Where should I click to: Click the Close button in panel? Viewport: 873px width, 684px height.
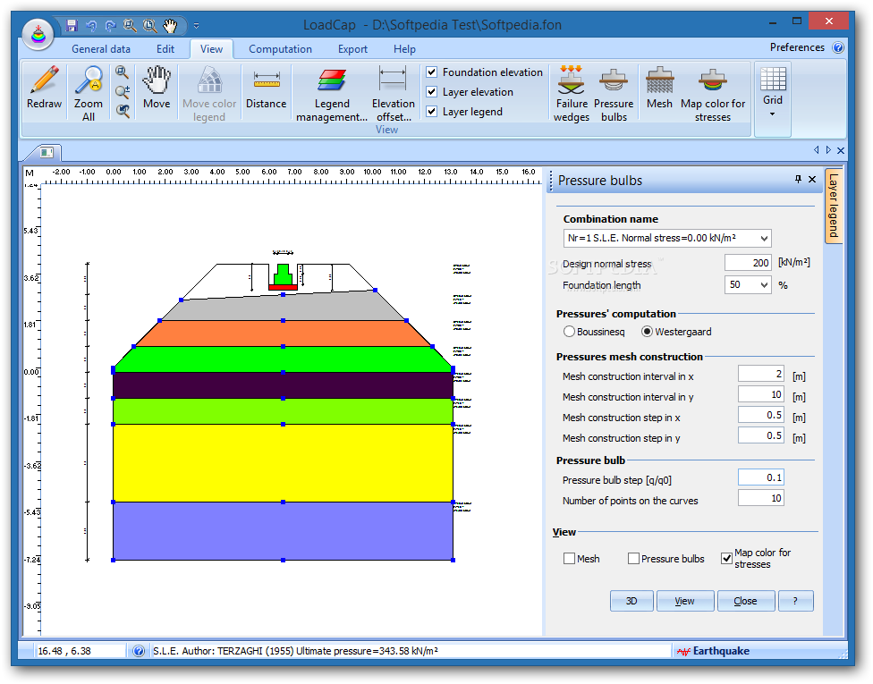coord(745,601)
